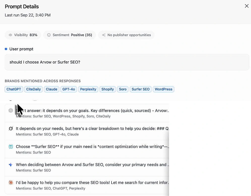Viewport: 251px width, 196px height.
Task: Open response 'Choose **Surfer SEO** if your main need'
Action: tap(87, 149)
